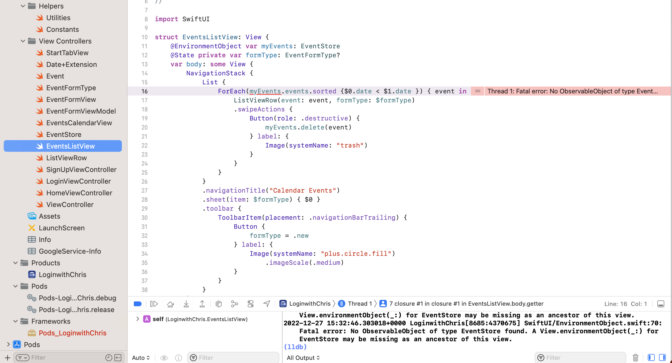
Task: Expand the self variable disclosure arrow
Action: (x=138, y=319)
